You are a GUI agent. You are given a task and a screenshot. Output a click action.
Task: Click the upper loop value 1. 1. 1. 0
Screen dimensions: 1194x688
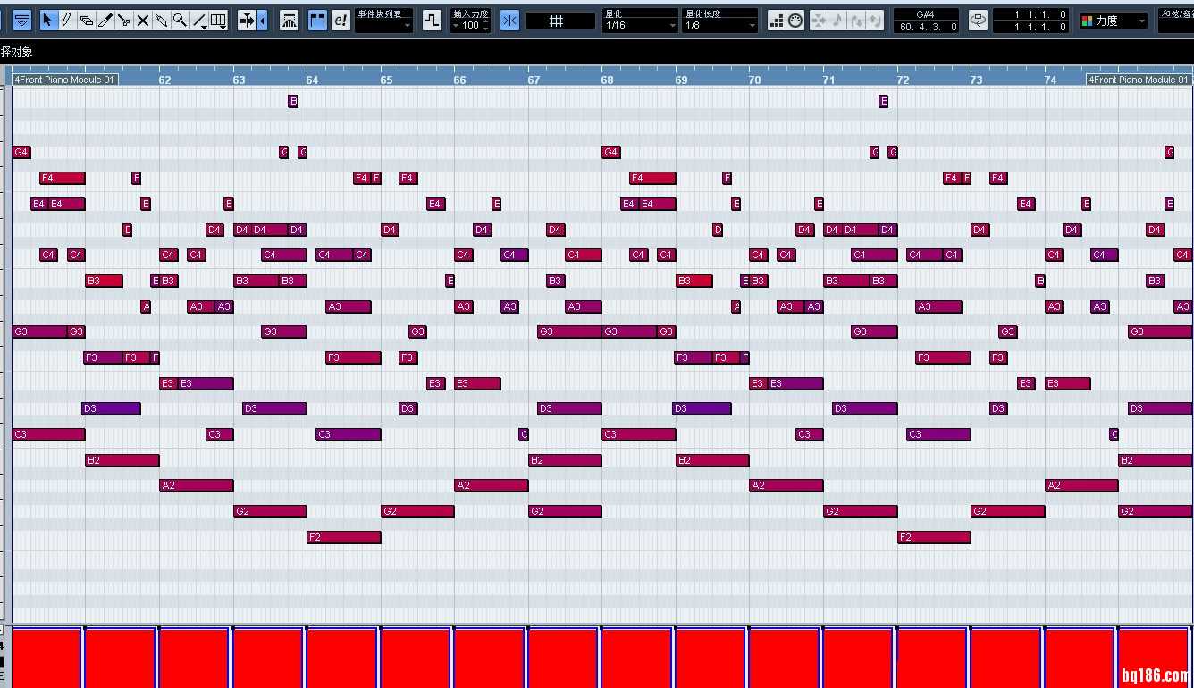point(1030,14)
